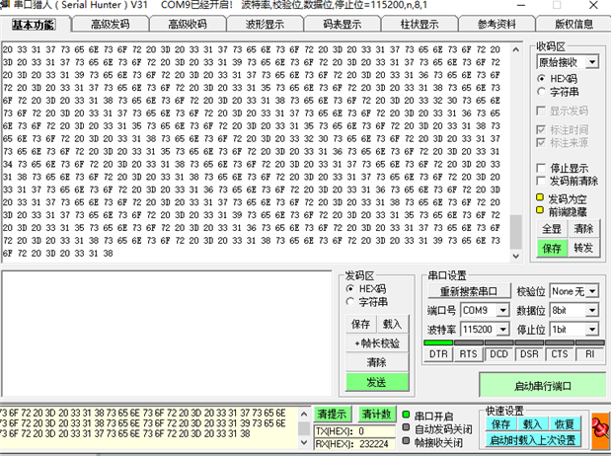
Task: Click green 保存 button in 收码区
Action: [552, 249]
